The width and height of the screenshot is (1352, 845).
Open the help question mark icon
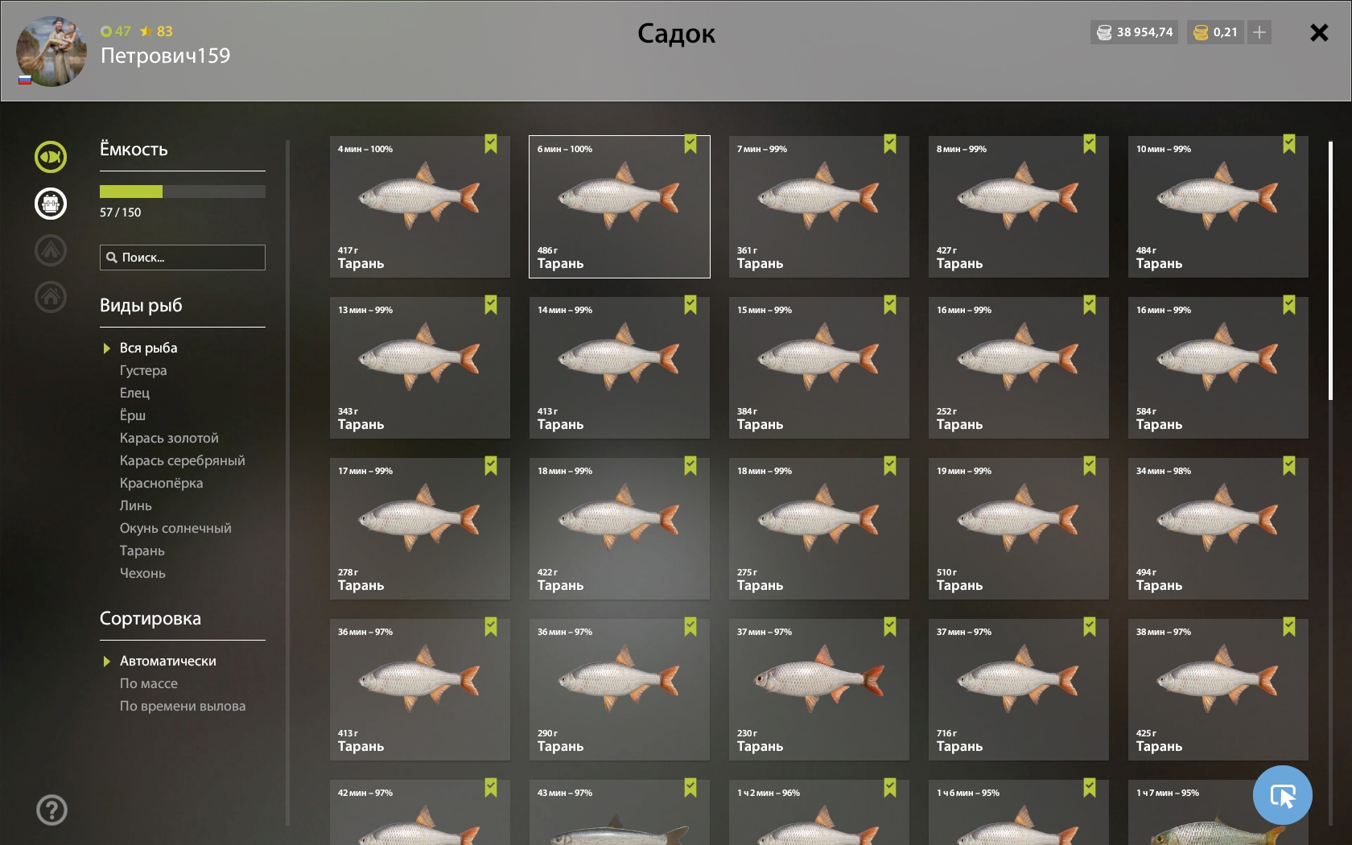(x=52, y=810)
